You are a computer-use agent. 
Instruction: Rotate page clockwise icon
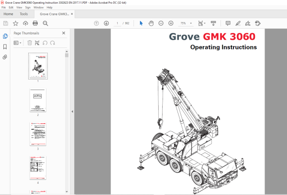click(x=53, y=43)
